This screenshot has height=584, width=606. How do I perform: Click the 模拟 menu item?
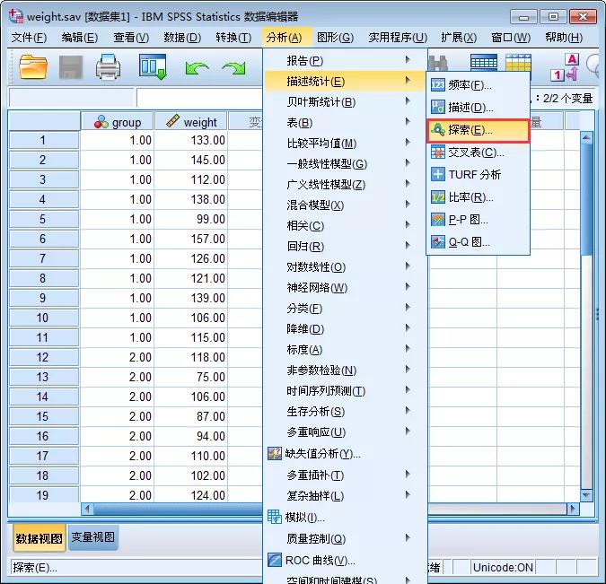345,517
